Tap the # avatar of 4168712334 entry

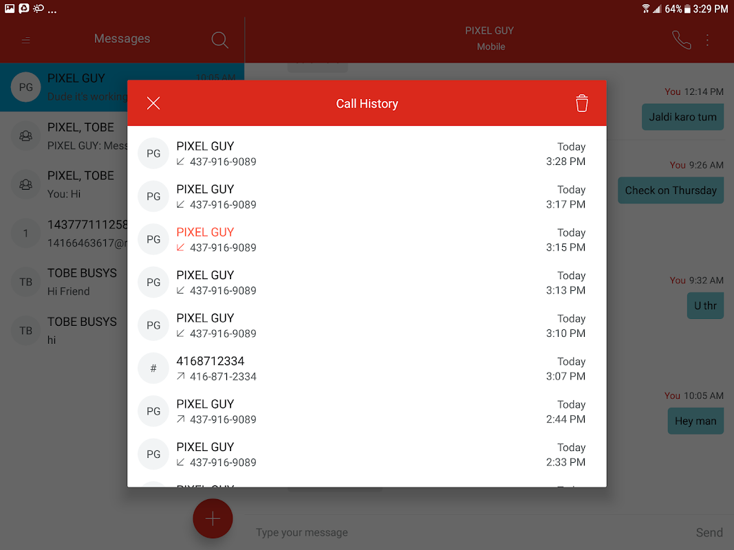[153, 368]
